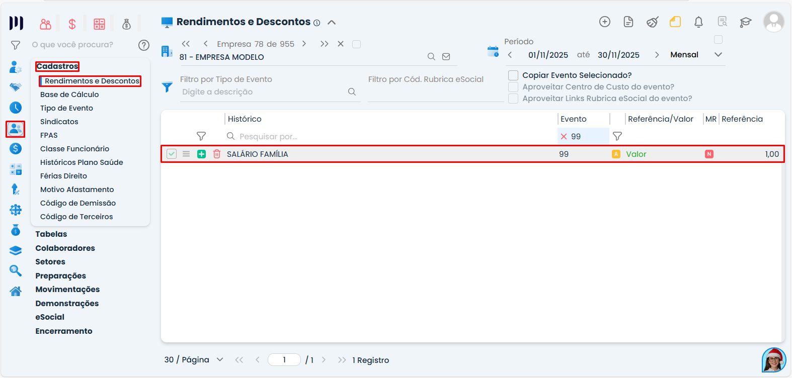
Task: Delete SALÁRIO FAMÍLIA row with trash icon
Action: [217, 154]
